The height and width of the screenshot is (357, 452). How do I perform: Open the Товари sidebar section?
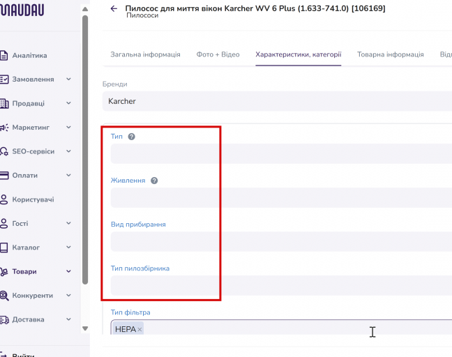[24, 272]
